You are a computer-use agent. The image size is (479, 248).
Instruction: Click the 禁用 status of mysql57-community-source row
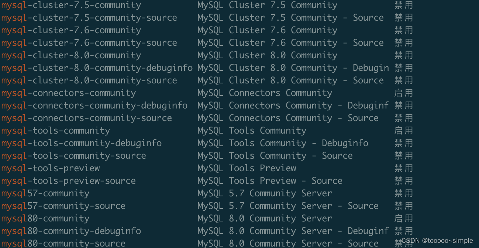coord(403,206)
